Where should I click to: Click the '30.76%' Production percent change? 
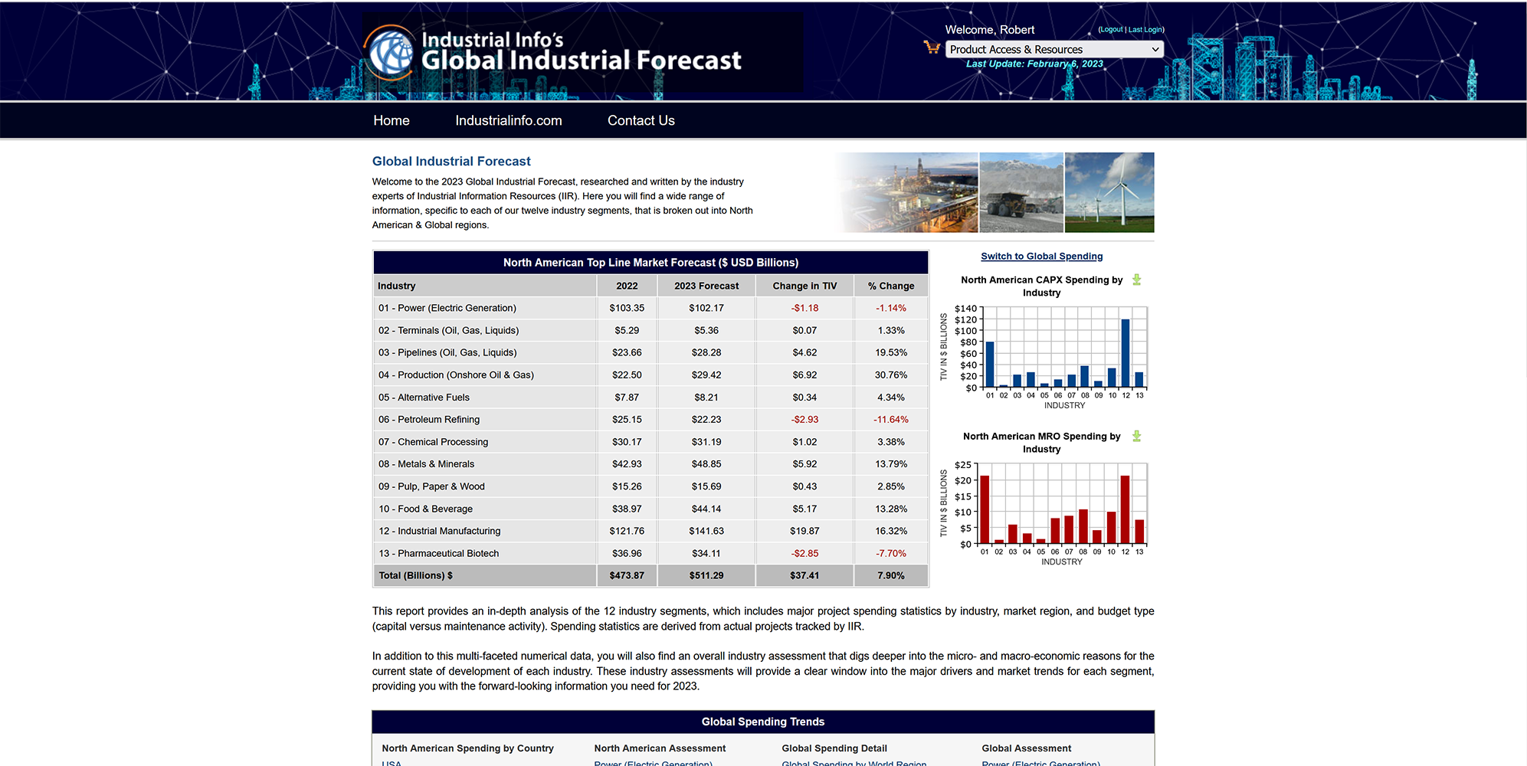click(x=891, y=375)
